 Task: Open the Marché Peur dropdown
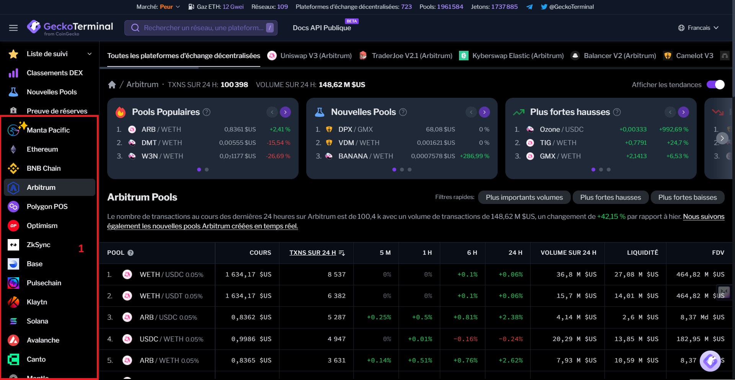click(170, 7)
